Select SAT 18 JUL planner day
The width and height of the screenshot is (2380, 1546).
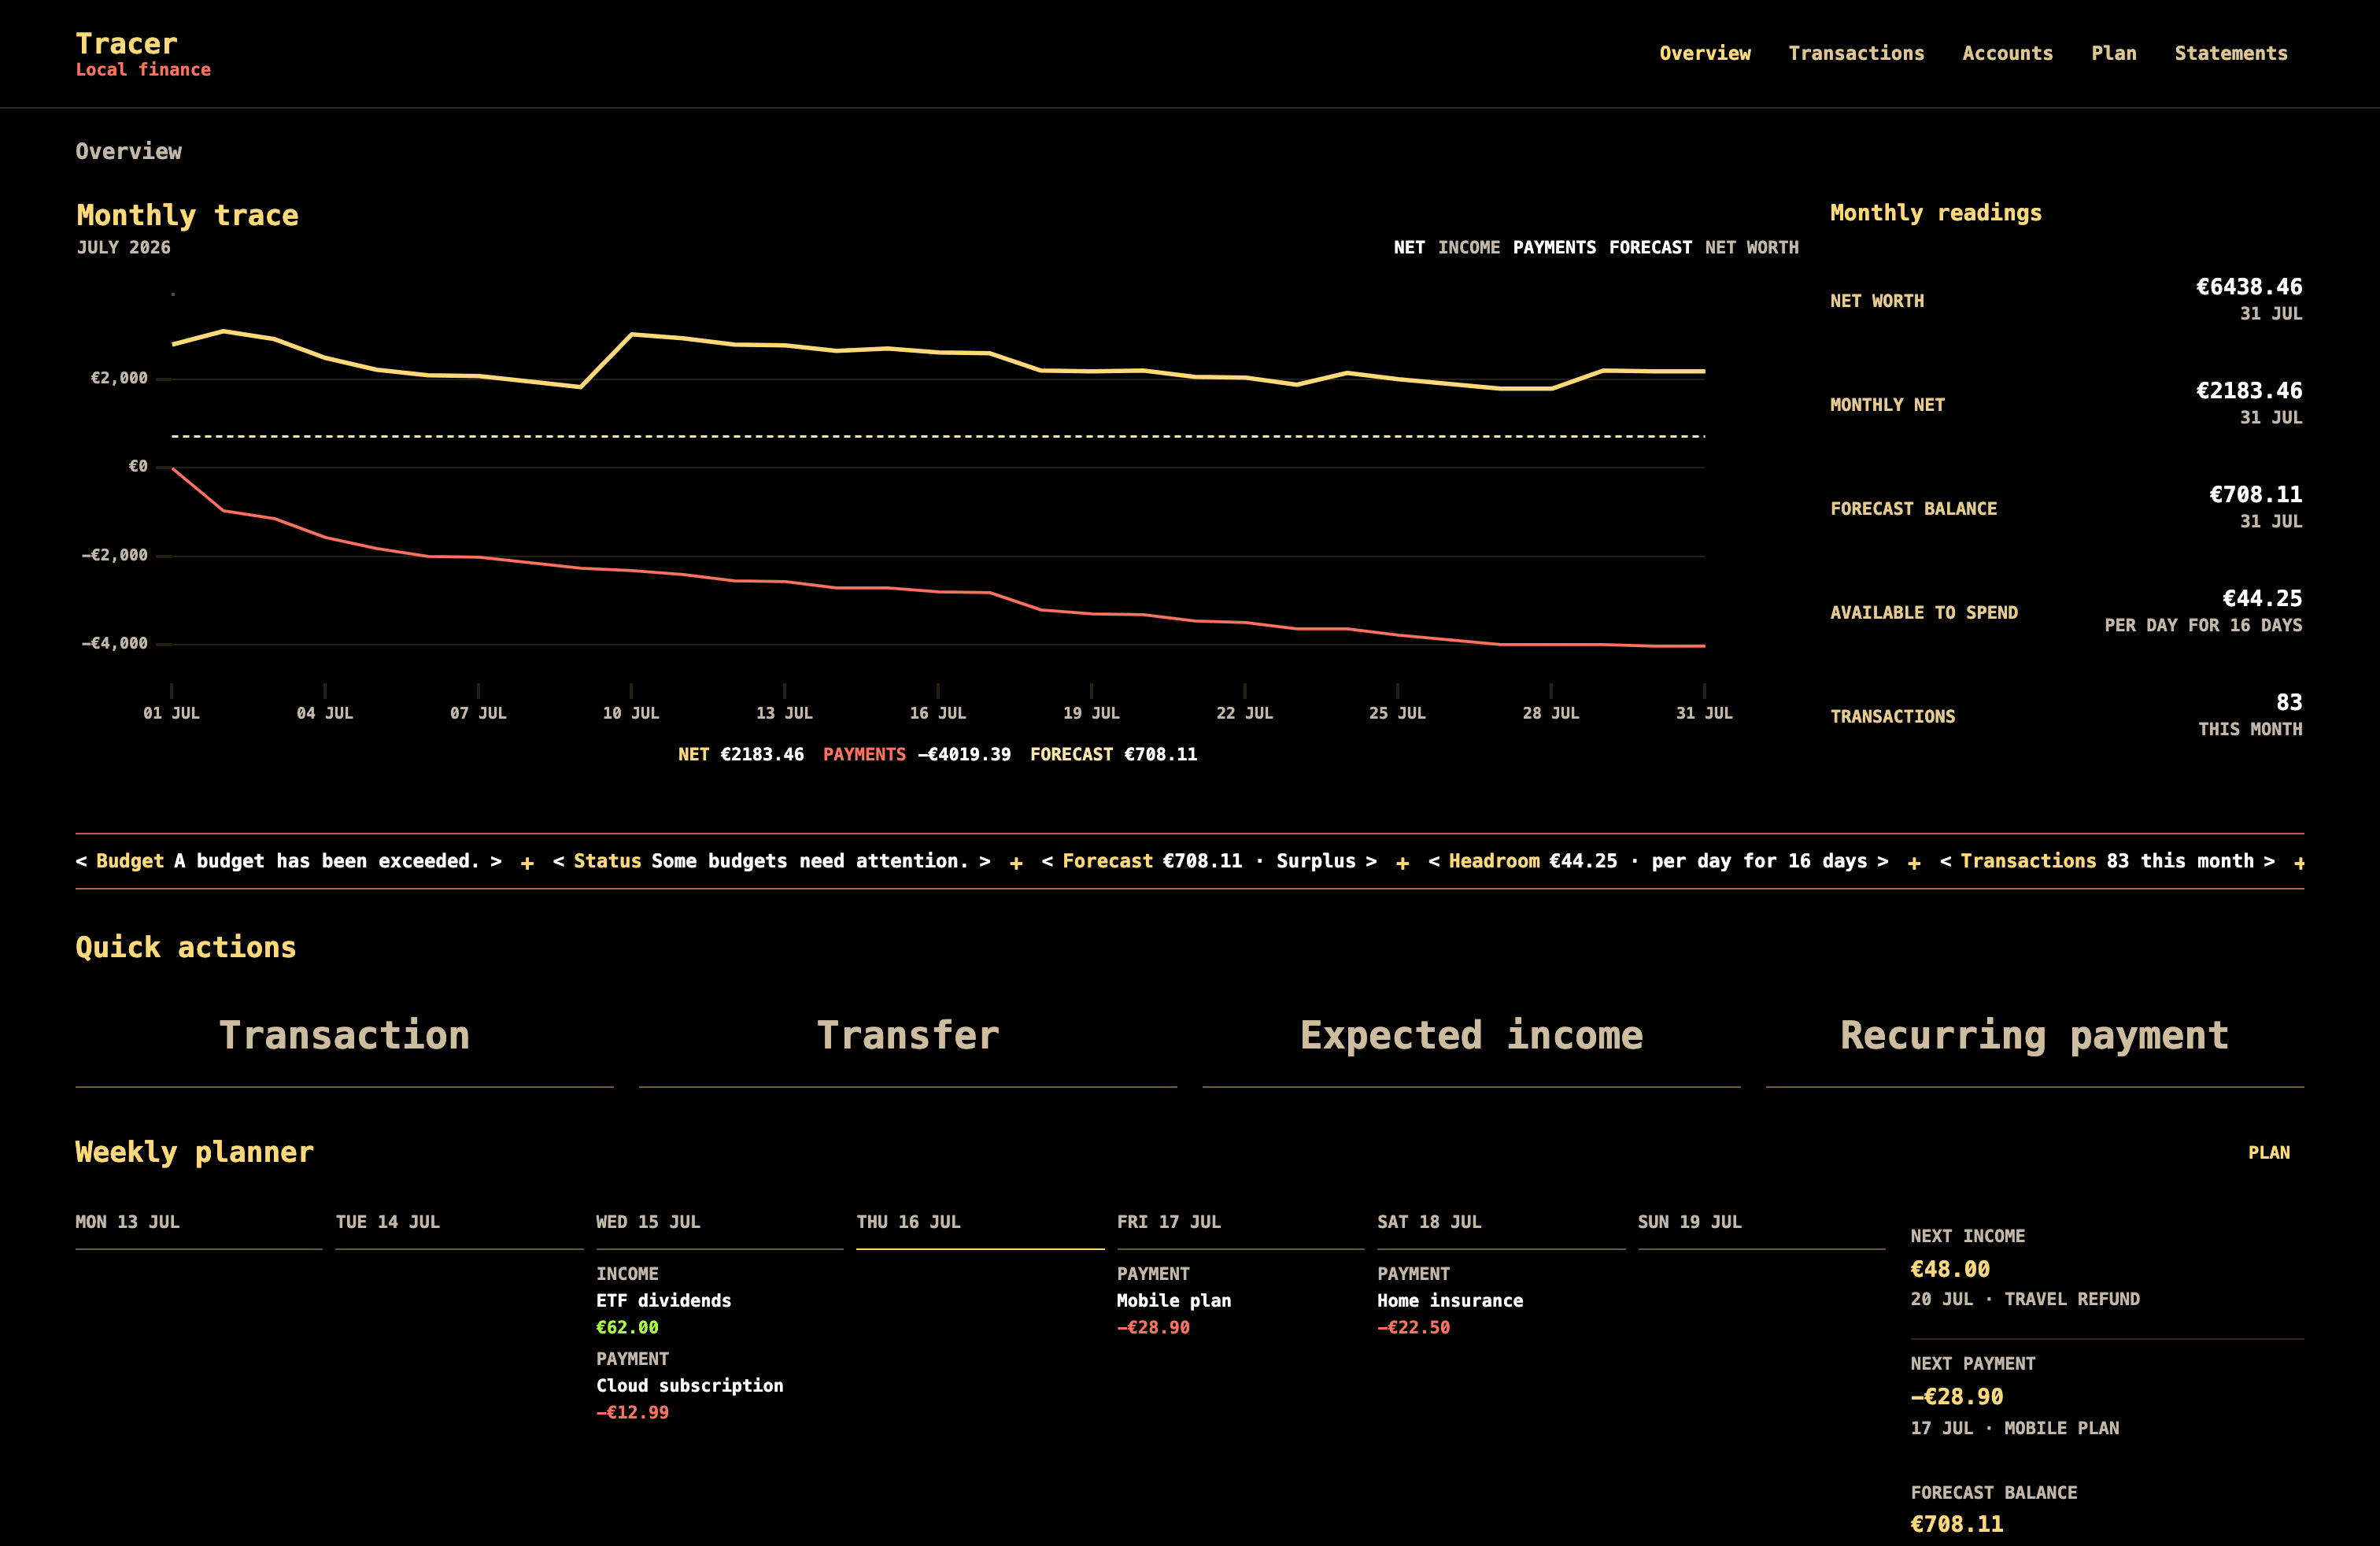1429,1222
